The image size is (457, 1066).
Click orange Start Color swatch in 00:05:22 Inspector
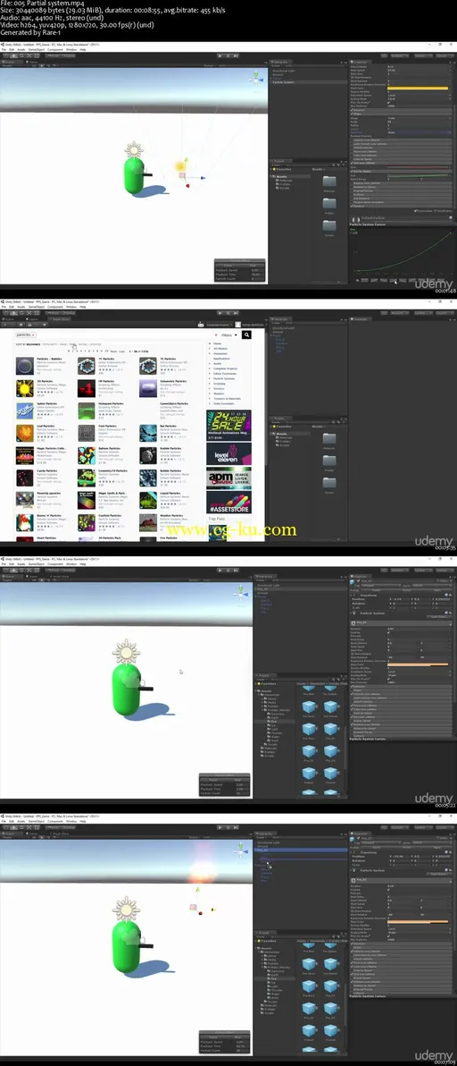click(x=418, y=664)
